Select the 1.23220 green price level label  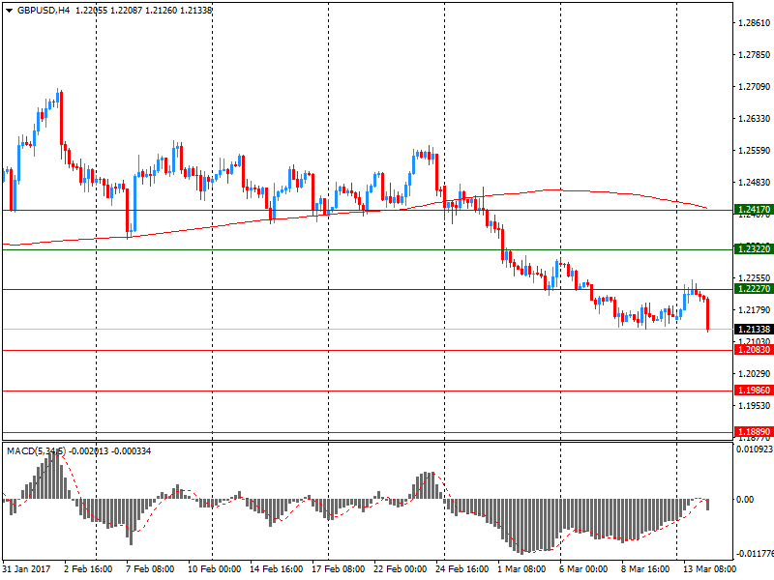coord(754,249)
